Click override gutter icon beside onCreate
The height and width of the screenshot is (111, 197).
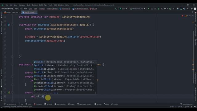point(9,25)
